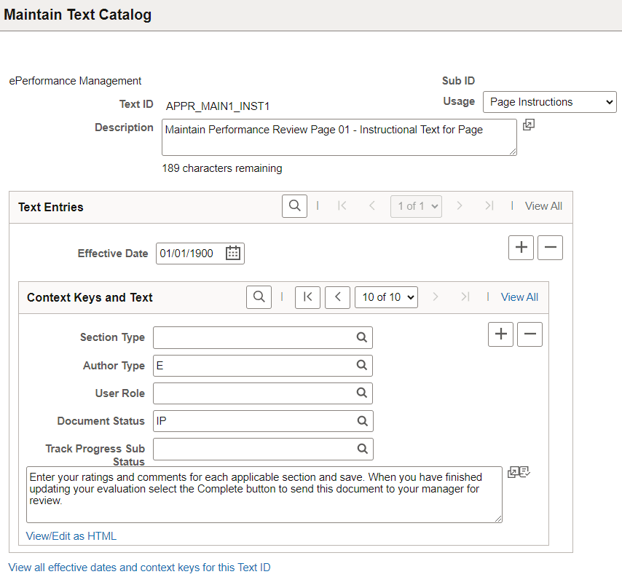The height and width of the screenshot is (577, 622).
Task: Open the User Role lookup search
Action: [x=362, y=393]
